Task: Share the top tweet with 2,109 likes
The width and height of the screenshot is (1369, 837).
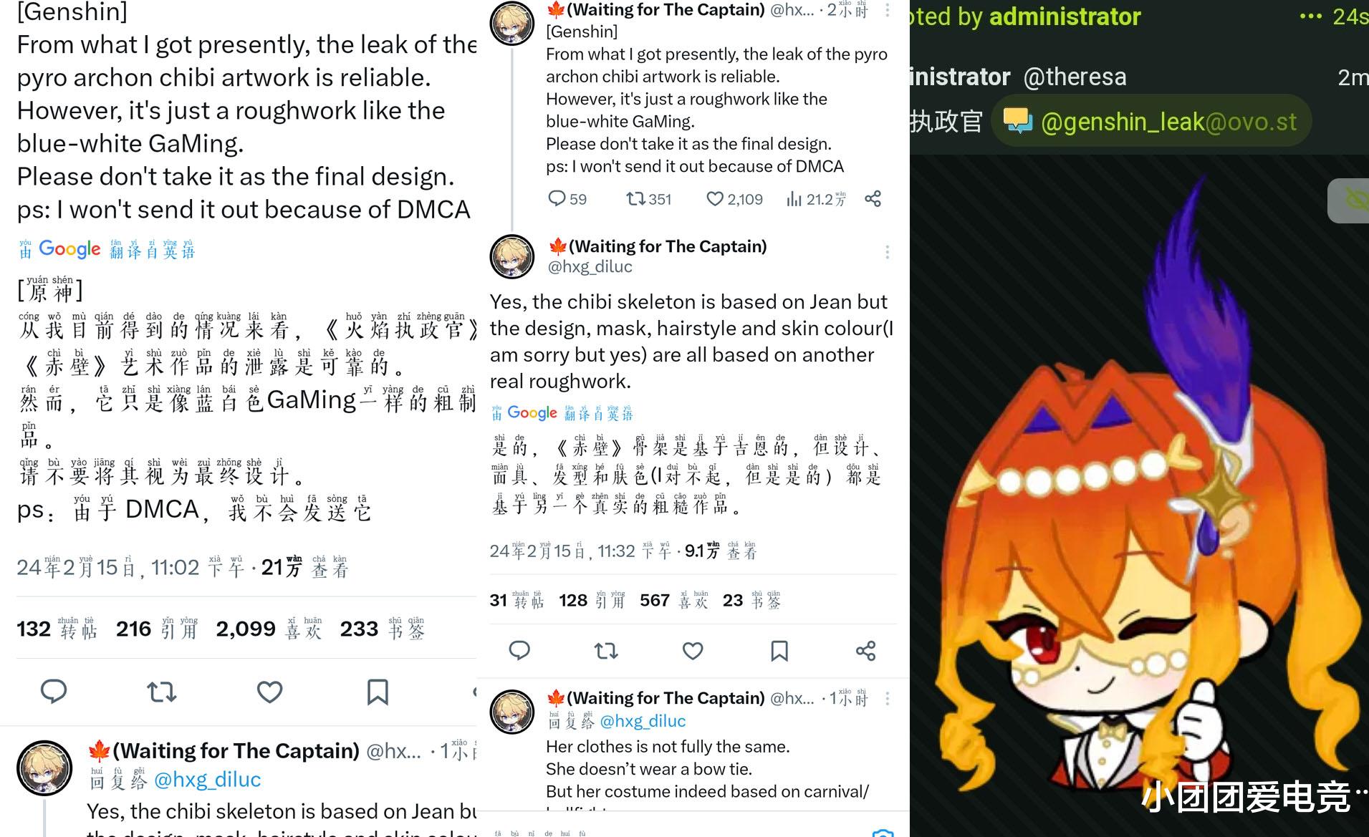Action: pos(873,198)
